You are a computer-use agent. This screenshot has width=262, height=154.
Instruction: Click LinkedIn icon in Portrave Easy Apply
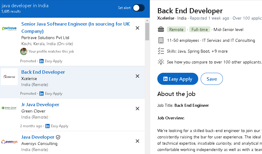pos(42,61)
